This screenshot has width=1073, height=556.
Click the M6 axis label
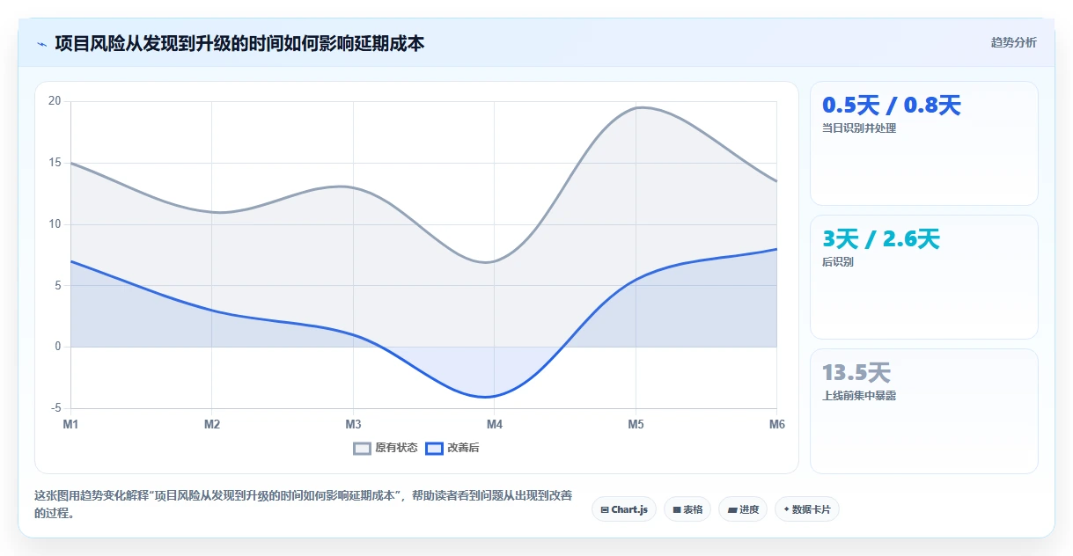[x=776, y=424]
